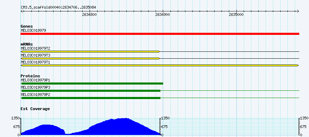Select the MELO3C019979T2 yellow mRNA feature
Image resolution: width=309 pixels, height=137 pixels.
[x=91, y=51]
